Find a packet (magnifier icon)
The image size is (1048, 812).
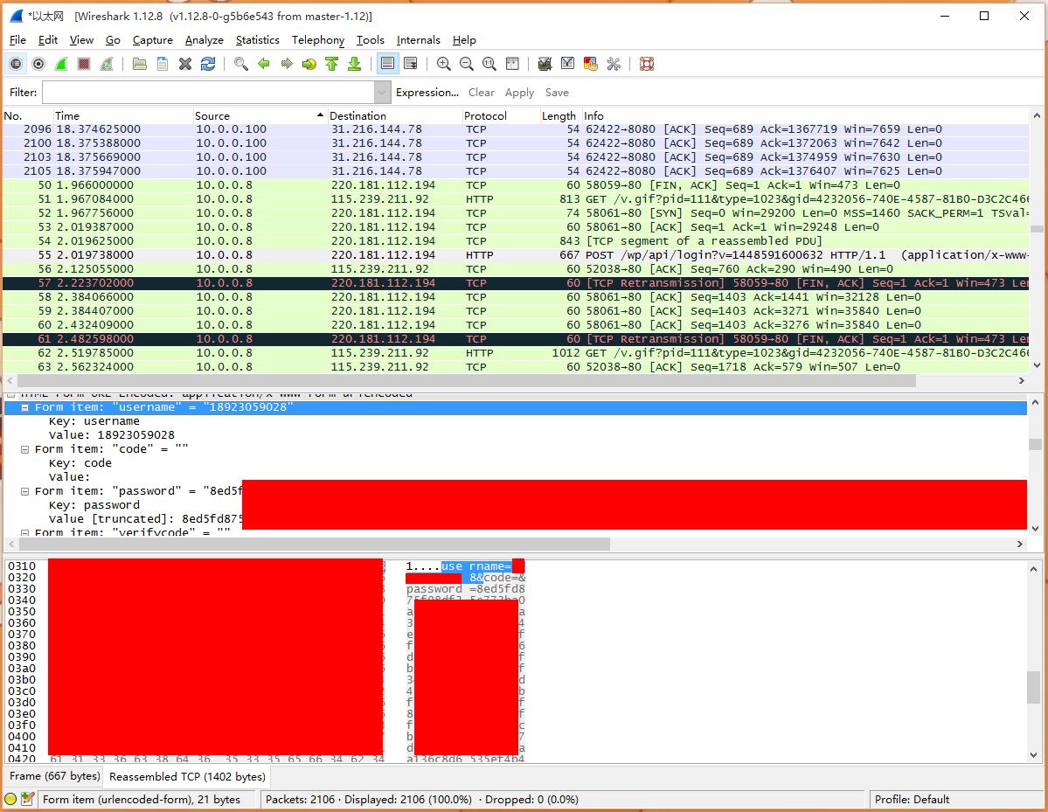241,64
